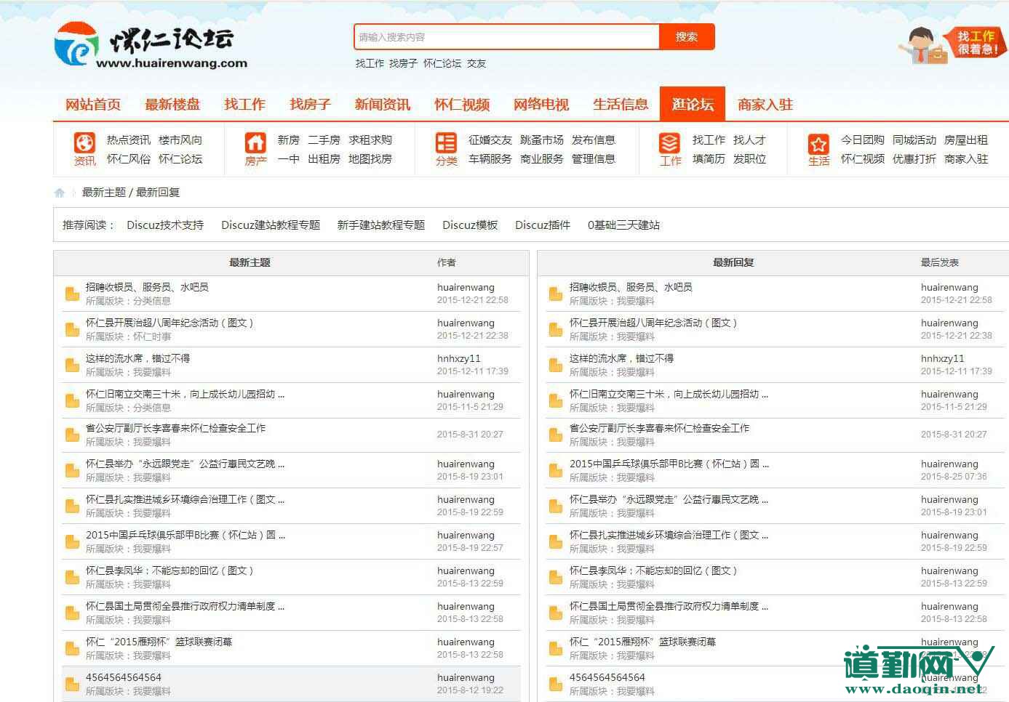Click the 最新回复 breadcrumb link
The image size is (1009, 702).
point(158,193)
